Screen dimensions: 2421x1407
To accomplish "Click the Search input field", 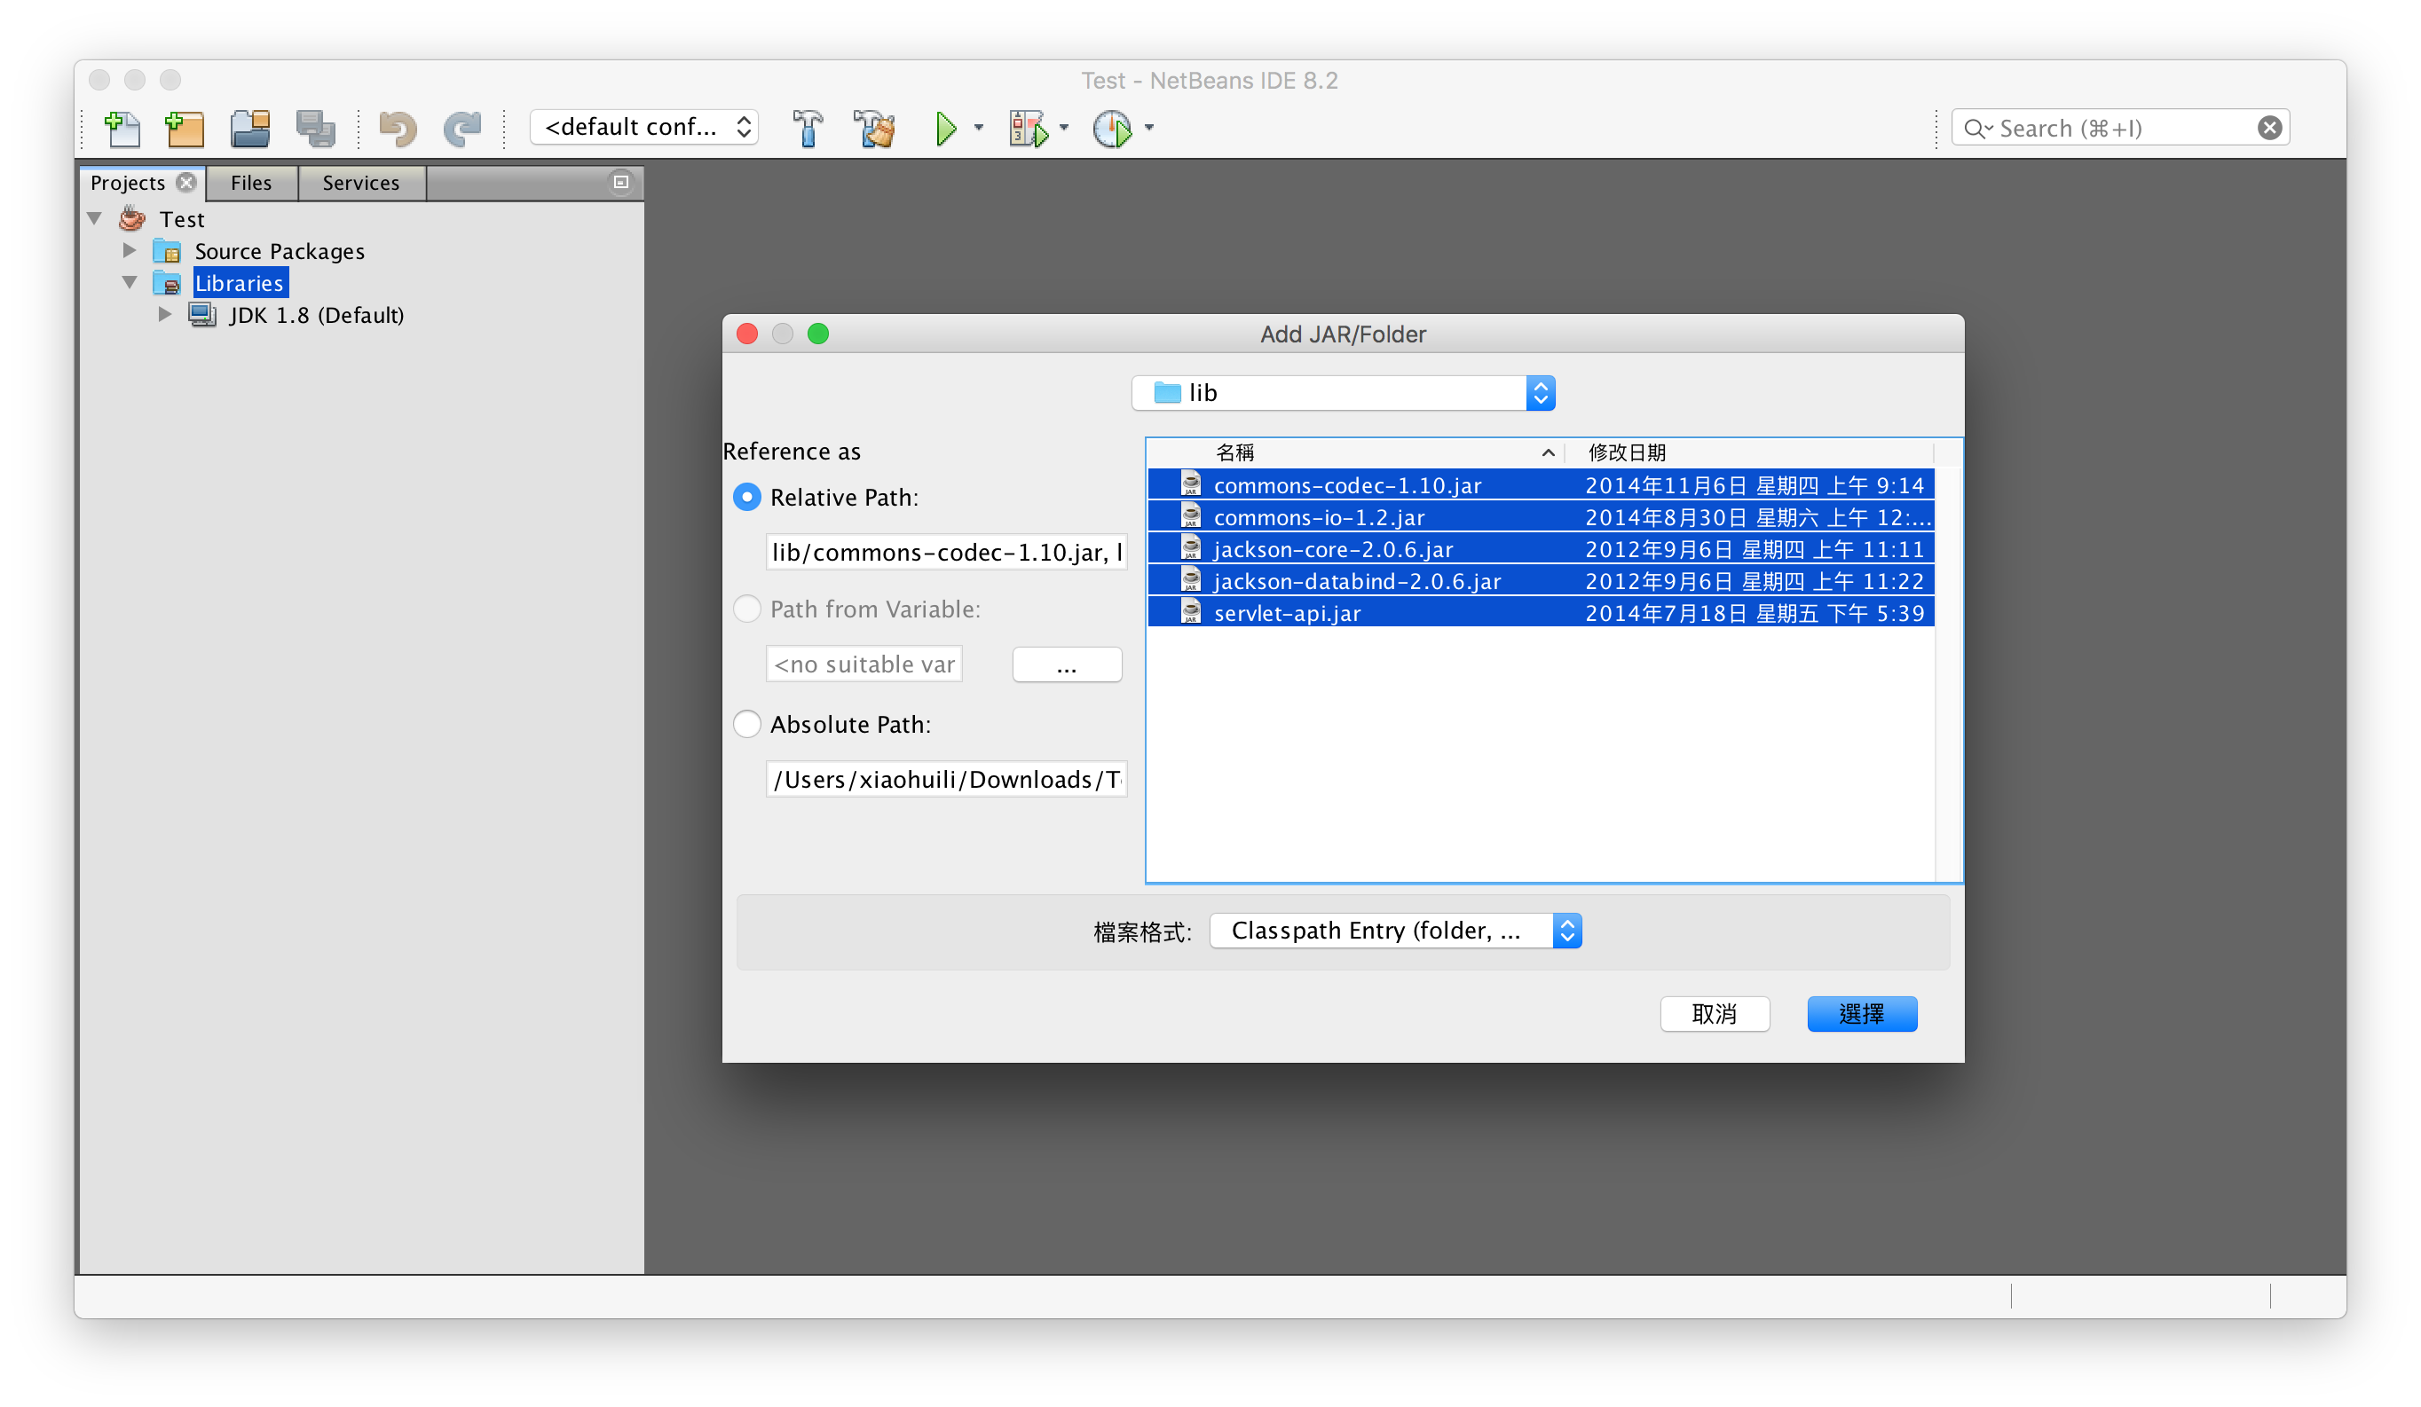I will [x=2120, y=128].
